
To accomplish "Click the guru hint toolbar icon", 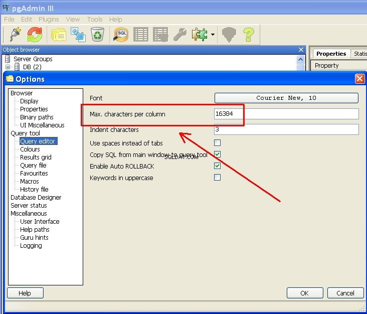I will coord(229,35).
